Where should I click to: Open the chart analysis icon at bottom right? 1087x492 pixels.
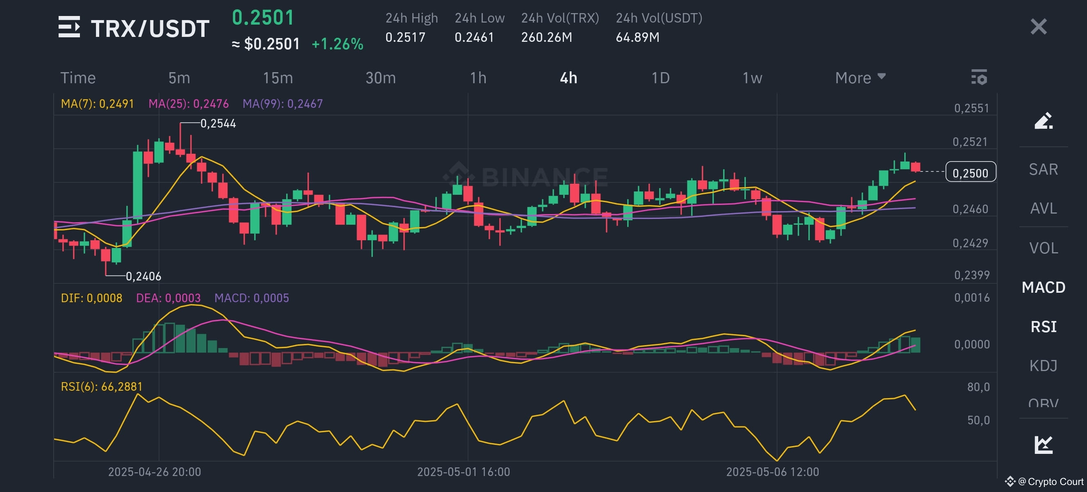(1044, 445)
